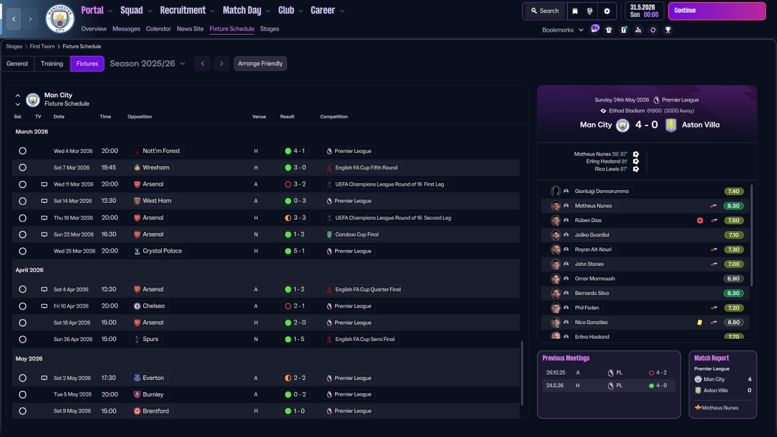The width and height of the screenshot is (777, 437).
Task: Click First Team in the breadcrumb
Action: point(42,47)
